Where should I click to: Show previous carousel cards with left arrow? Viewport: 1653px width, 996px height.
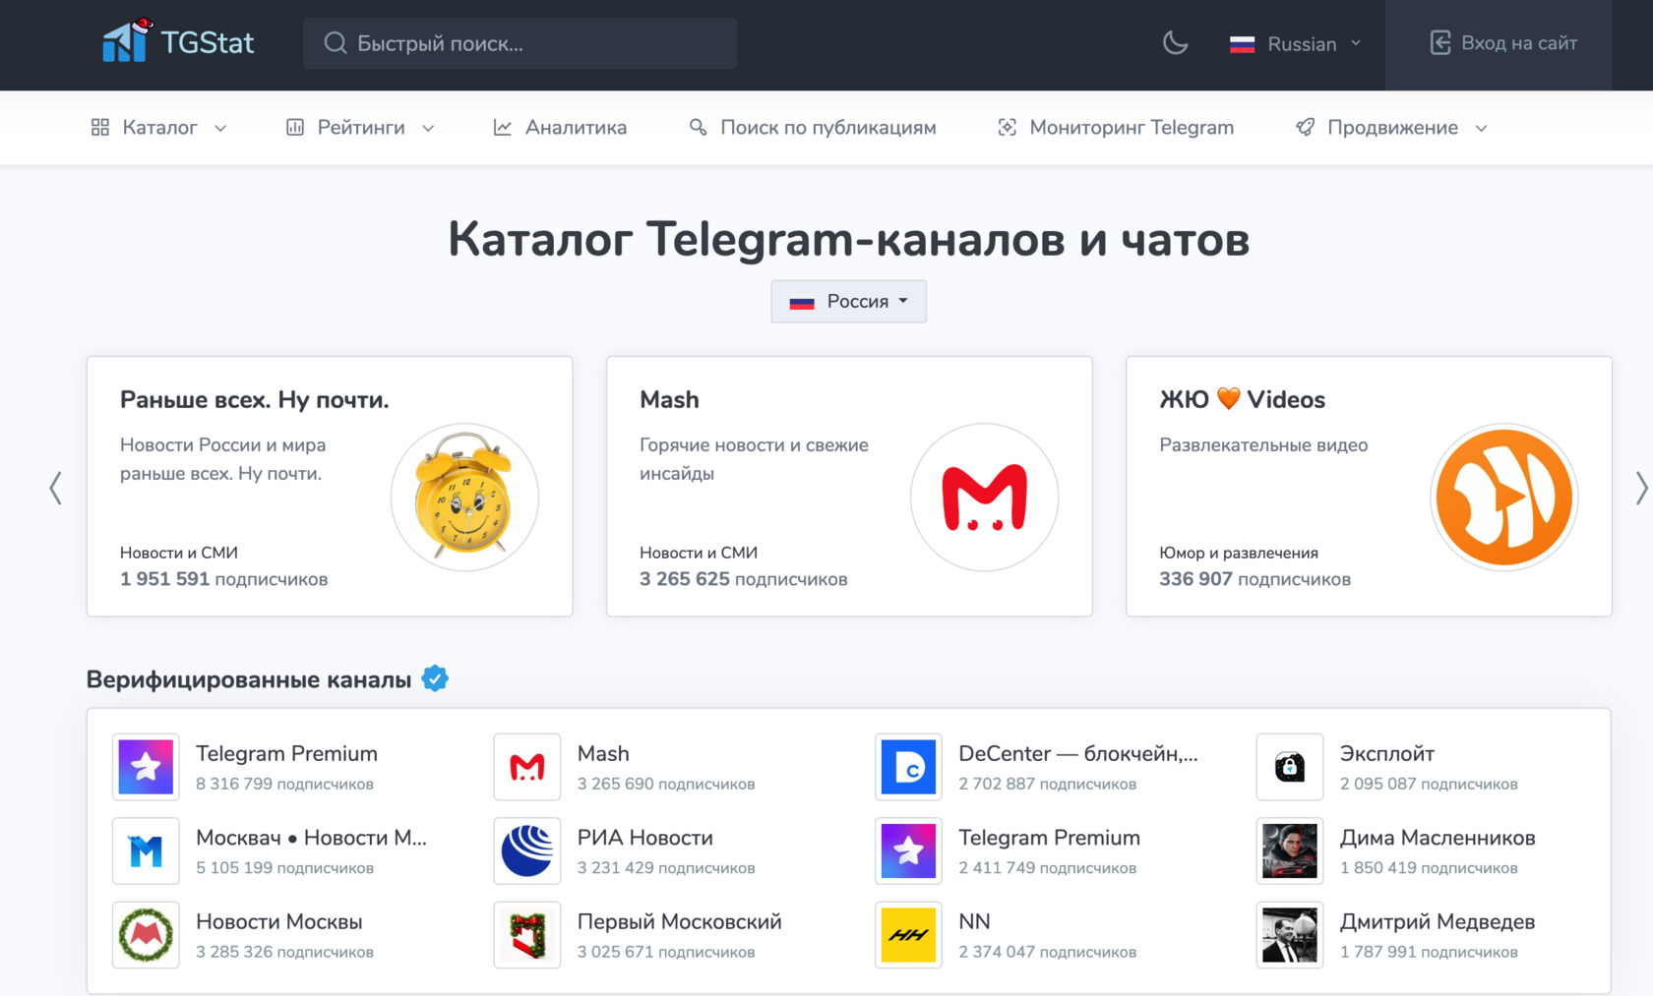[x=56, y=488]
